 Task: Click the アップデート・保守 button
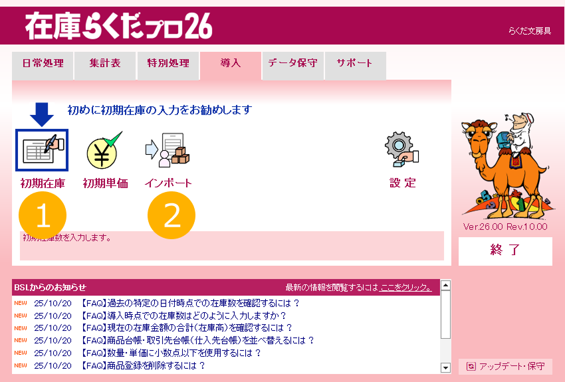tap(505, 366)
